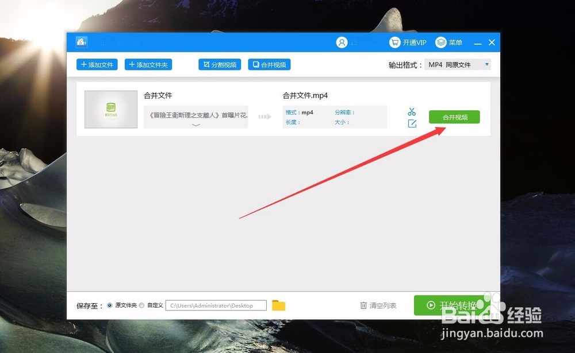The image size is (575, 353).
Task: Click the 添加文件 button
Action: (97, 64)
